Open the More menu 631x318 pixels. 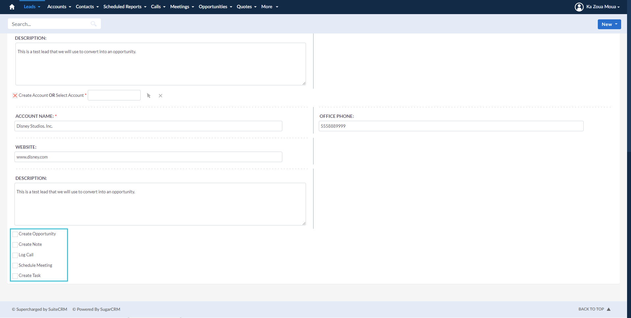pyautogui.click(x=269, y=7)
